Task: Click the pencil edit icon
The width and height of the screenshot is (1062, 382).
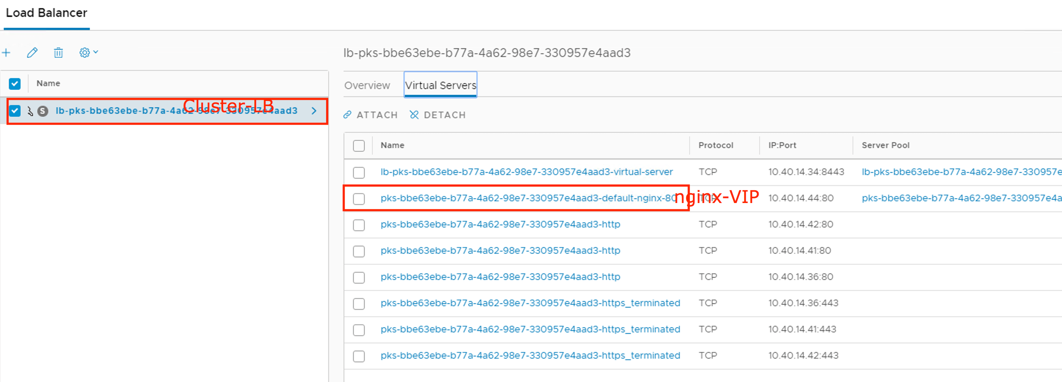Action: [x=32, y=53]
